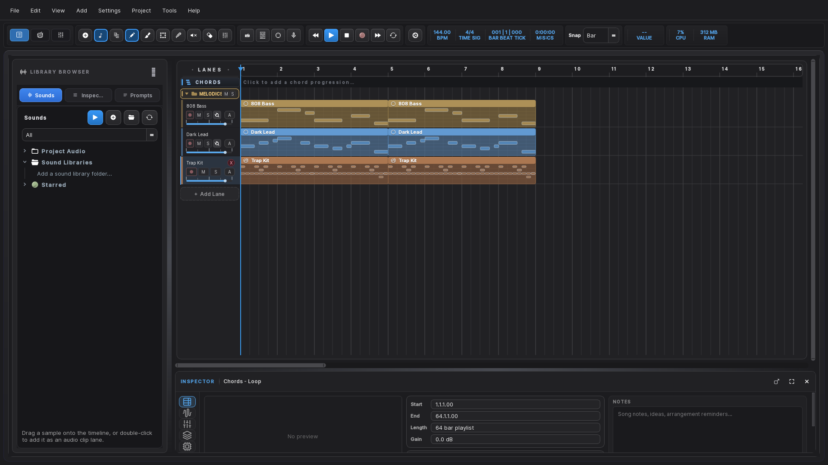The width and height of the screenshot is (828, 465).
Task: Arm recording on the Trap Kit lane
Action: point(191,172)
